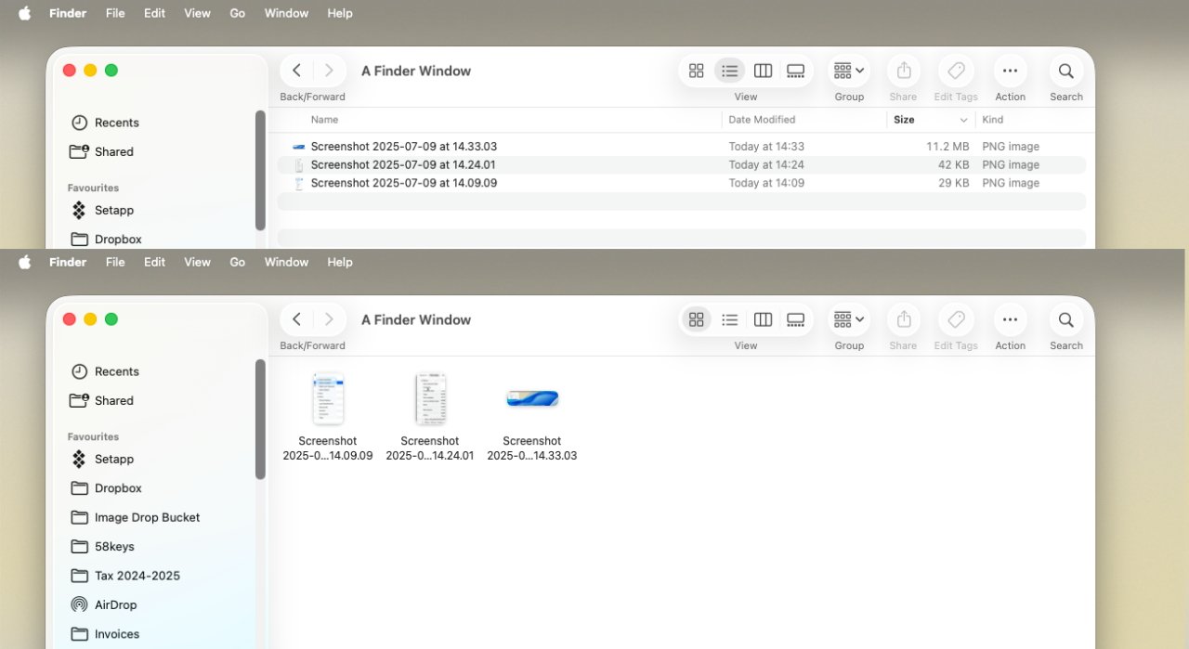Click Edit Tags icon in icon-view window
1189x649 pixels.
(x=956, y=319)
